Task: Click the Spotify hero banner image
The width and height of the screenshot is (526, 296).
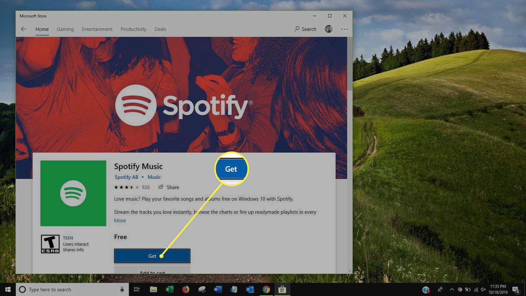Action: [x=181, y=95]
